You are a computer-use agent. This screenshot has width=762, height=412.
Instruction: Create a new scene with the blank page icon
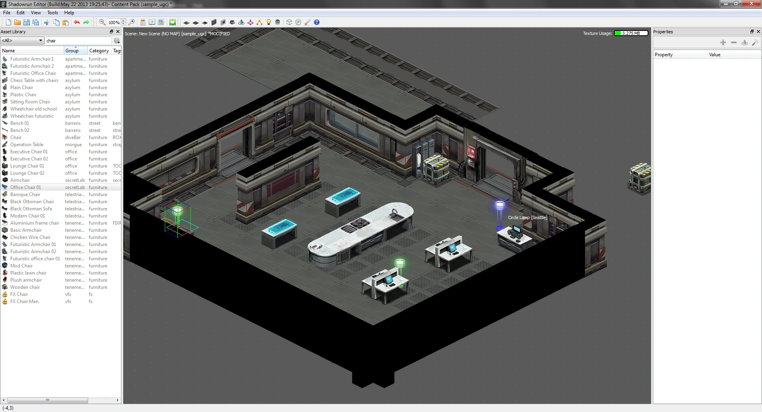click(8, 23)
